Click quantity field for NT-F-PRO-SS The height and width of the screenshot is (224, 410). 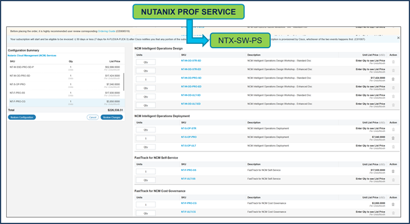pyautogui.click(x=146, y=172)
